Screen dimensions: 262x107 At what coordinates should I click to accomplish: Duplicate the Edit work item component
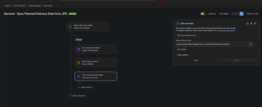click(248, 23)
